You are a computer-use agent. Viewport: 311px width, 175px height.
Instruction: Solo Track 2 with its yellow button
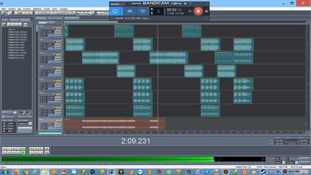click(x=58, y=42)
